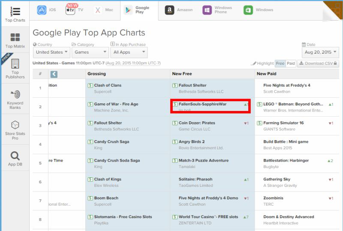Open Fallout Shelter in Grossing column

point(108,123)
